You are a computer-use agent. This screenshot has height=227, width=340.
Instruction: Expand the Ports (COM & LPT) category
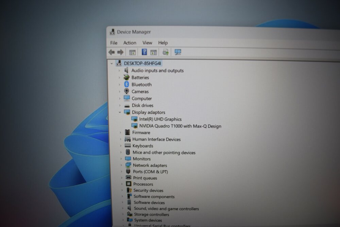[x=121, y=172]
